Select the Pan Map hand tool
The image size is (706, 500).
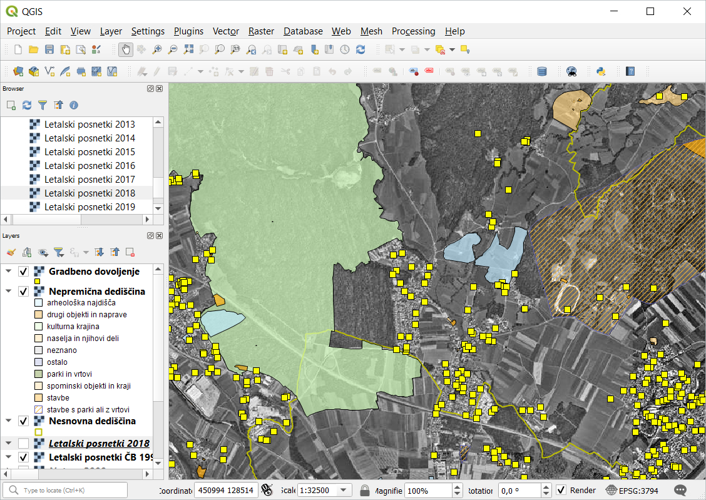pyautogui.click(x=126, y=49)
